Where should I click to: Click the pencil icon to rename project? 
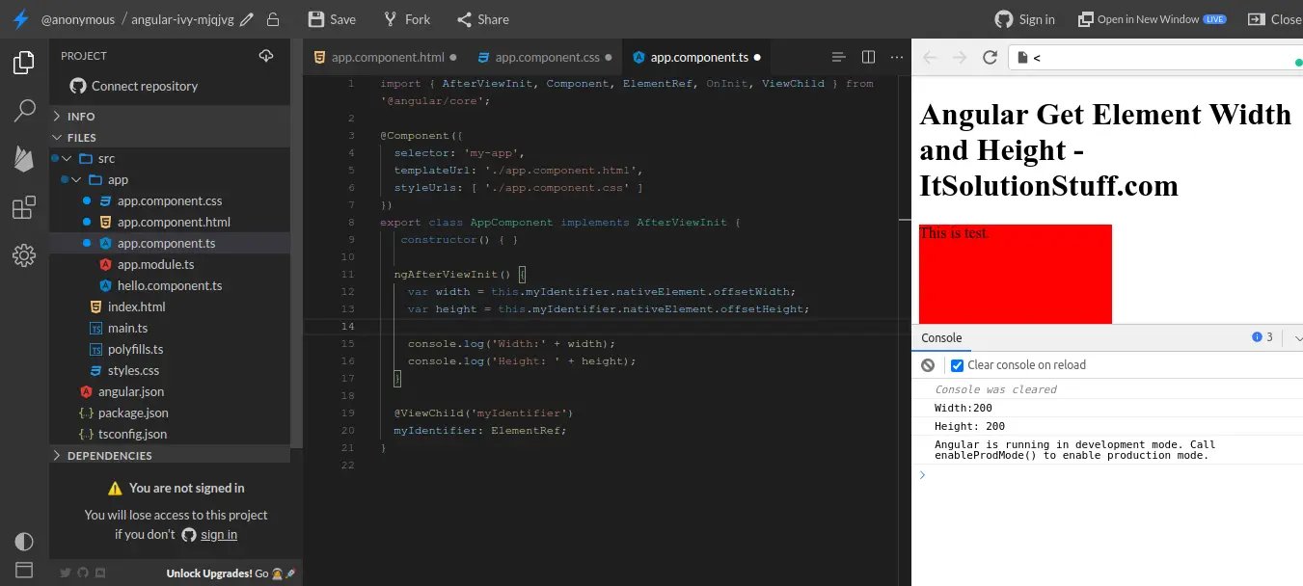[x=247, y=19]
